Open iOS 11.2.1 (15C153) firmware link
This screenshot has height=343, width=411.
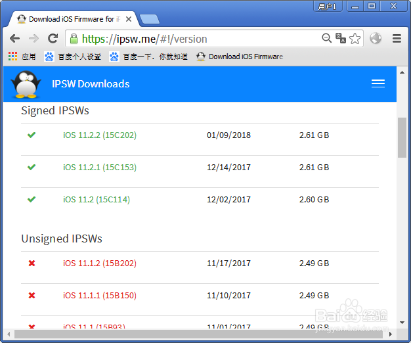point(100,168)
